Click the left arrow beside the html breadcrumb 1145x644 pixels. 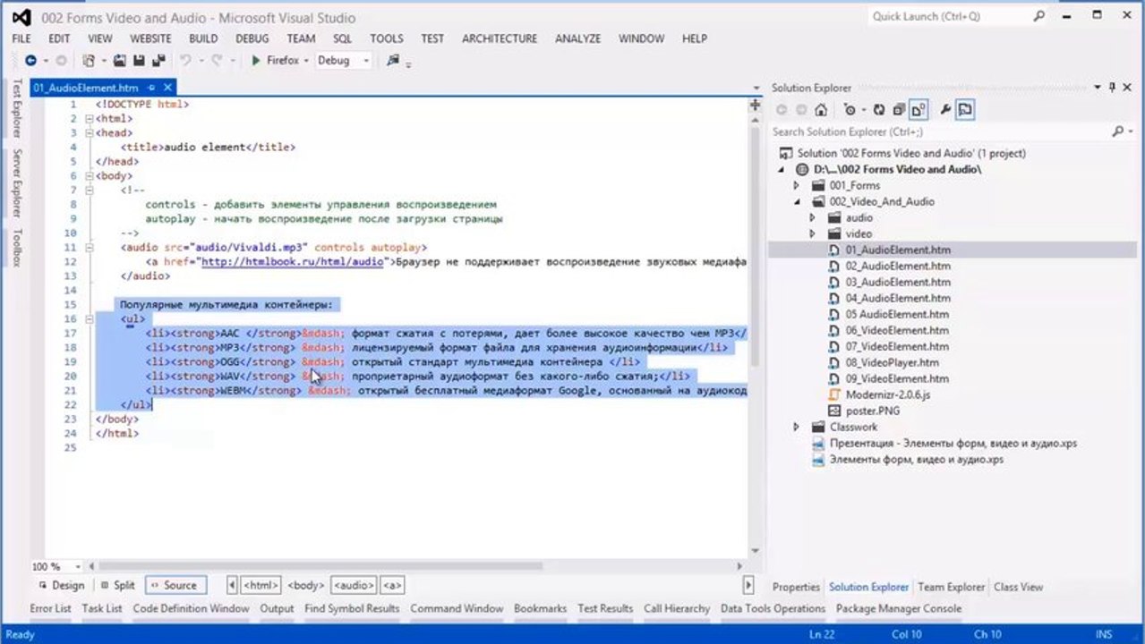coord(232,586)
